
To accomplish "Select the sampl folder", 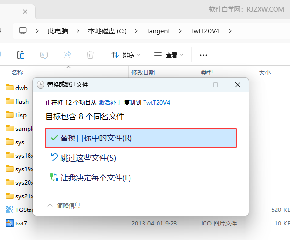I will point(19,128).
